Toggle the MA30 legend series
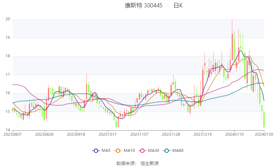The image size is (275, 166). point(149,151)
